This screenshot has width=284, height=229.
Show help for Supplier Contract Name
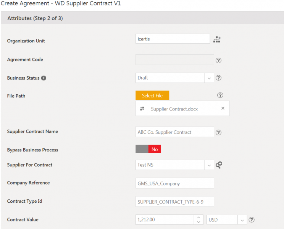pos(218,132)
